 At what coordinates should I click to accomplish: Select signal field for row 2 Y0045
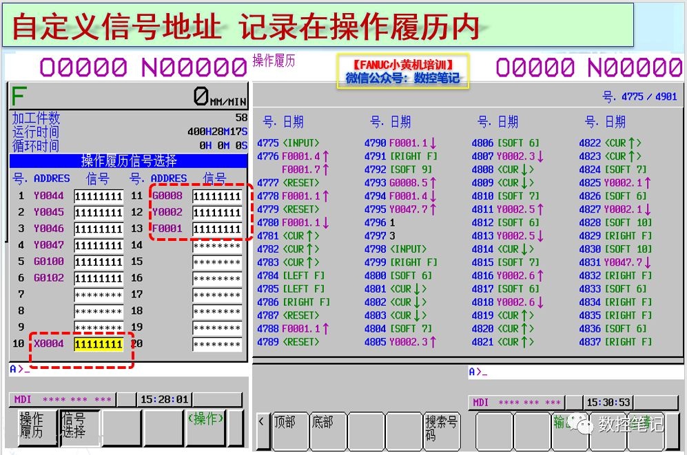[99, 213]
